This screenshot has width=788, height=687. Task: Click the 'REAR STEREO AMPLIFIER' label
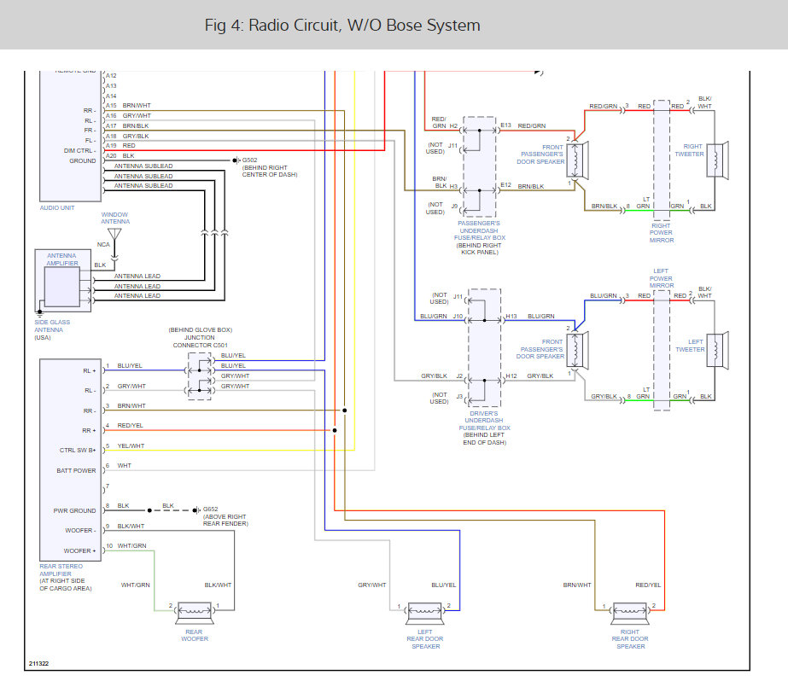61,570
